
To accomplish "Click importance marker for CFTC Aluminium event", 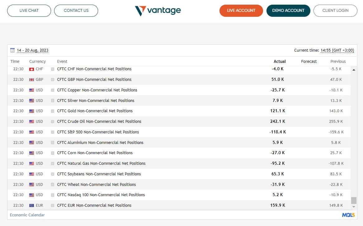I will pyautogui.click(x=53, y=143).
